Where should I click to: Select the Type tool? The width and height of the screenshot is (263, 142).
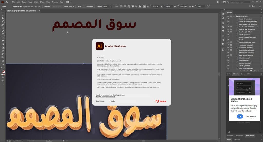point(3,35)
